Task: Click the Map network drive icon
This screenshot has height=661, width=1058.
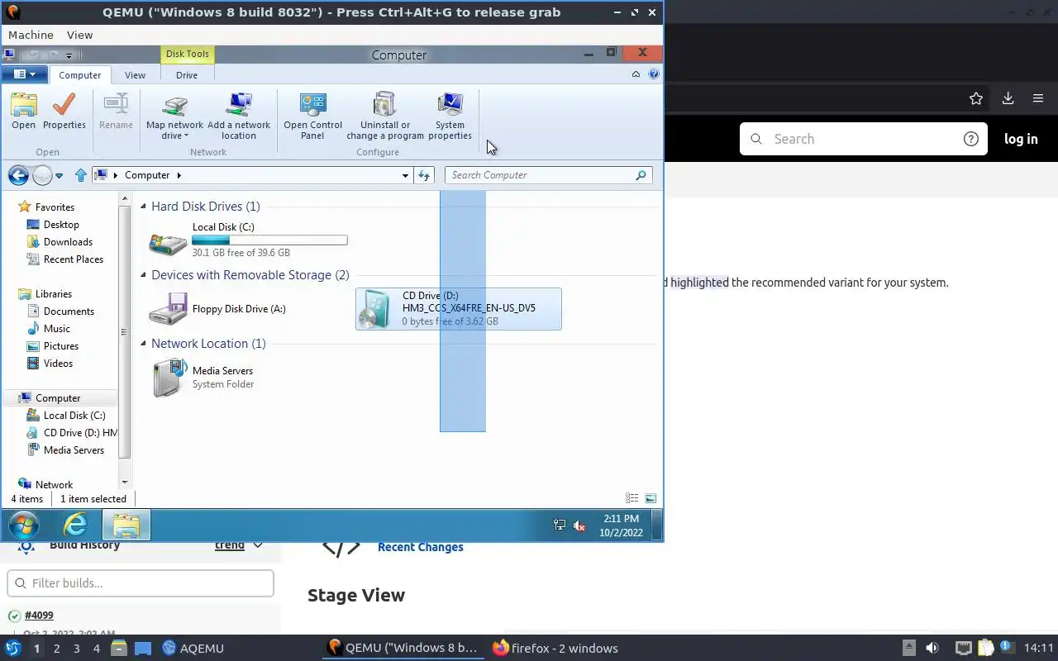Action: pyautogui.click(x=174, y=106)
